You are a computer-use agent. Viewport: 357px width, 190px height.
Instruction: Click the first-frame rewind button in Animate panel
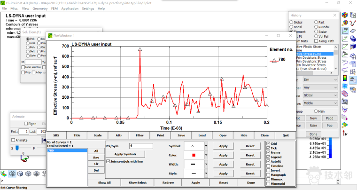[44, 140]
